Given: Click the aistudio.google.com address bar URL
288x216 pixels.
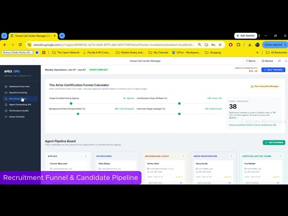Looking at the screenshot, I should (x=113, y=45).
